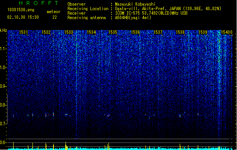Image resolution: width=237 pixels, height=150 pixels.
Task: Click the 0.7 kHz axis label
Action: pyautogui.click(x=3, y=124)
